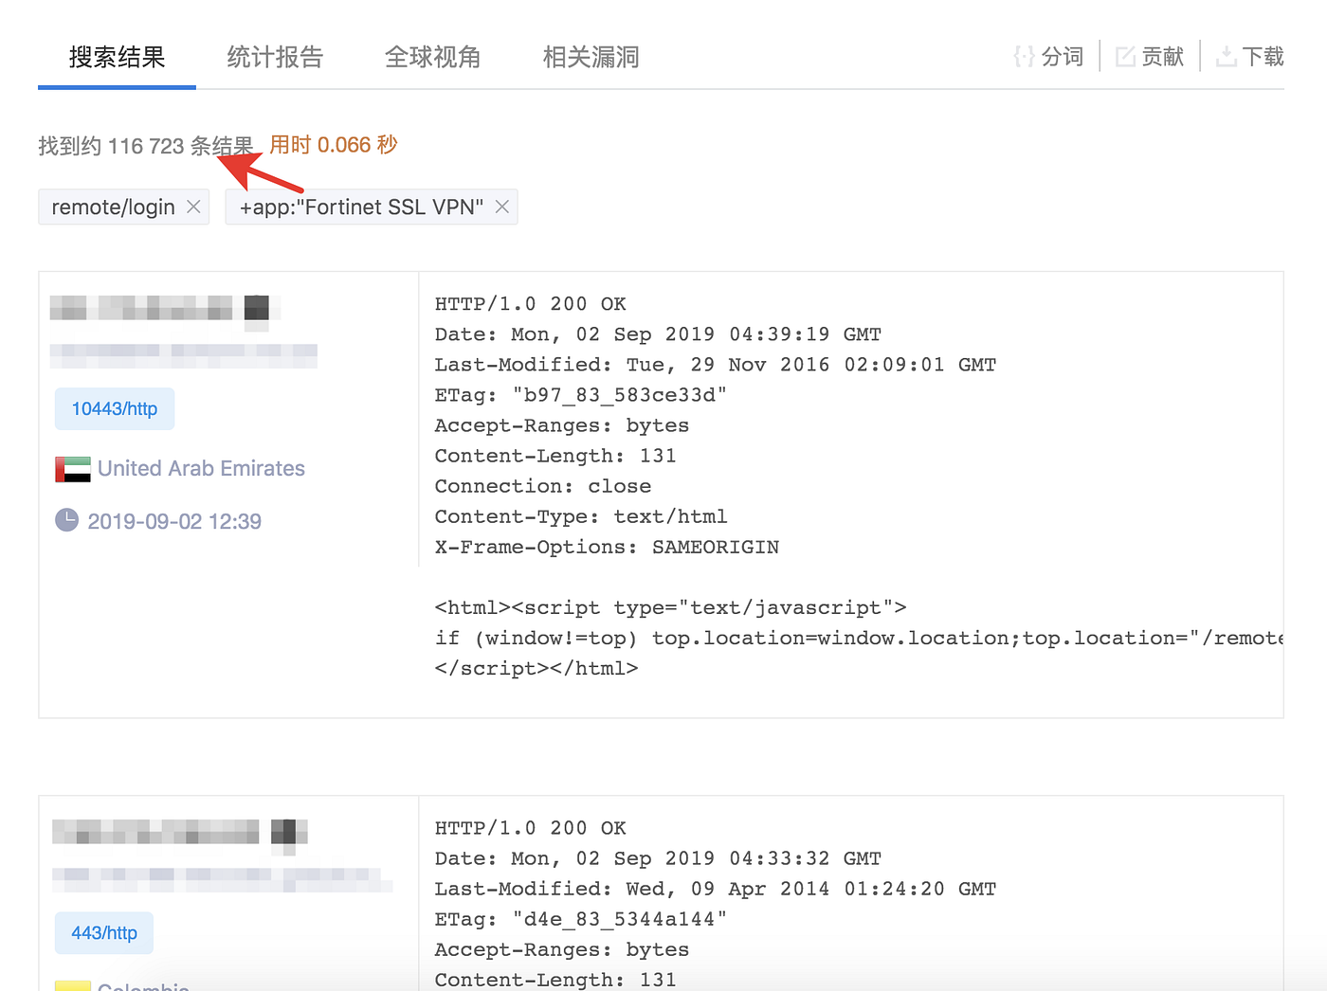
Task: Open the 搜索结果 tab
Action: coord(117,58)
